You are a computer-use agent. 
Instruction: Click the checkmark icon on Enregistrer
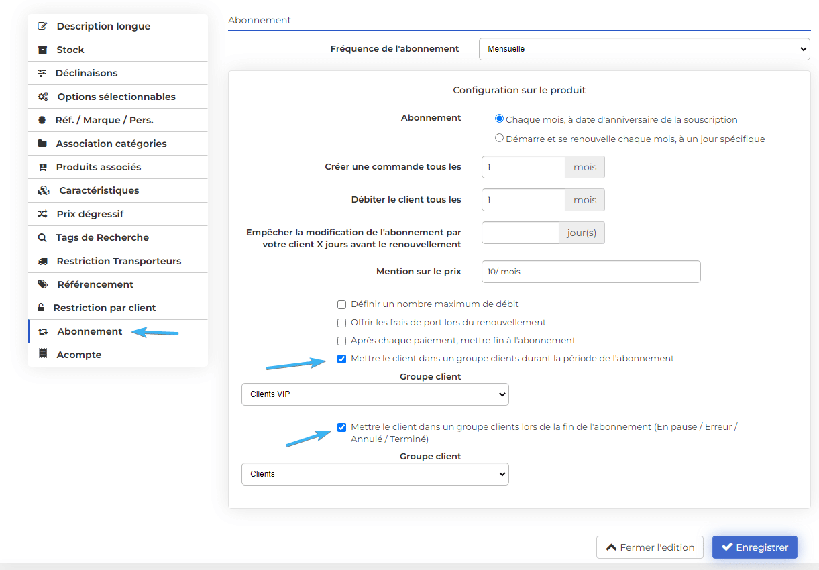pyautogui.click(x=727, y=547)
